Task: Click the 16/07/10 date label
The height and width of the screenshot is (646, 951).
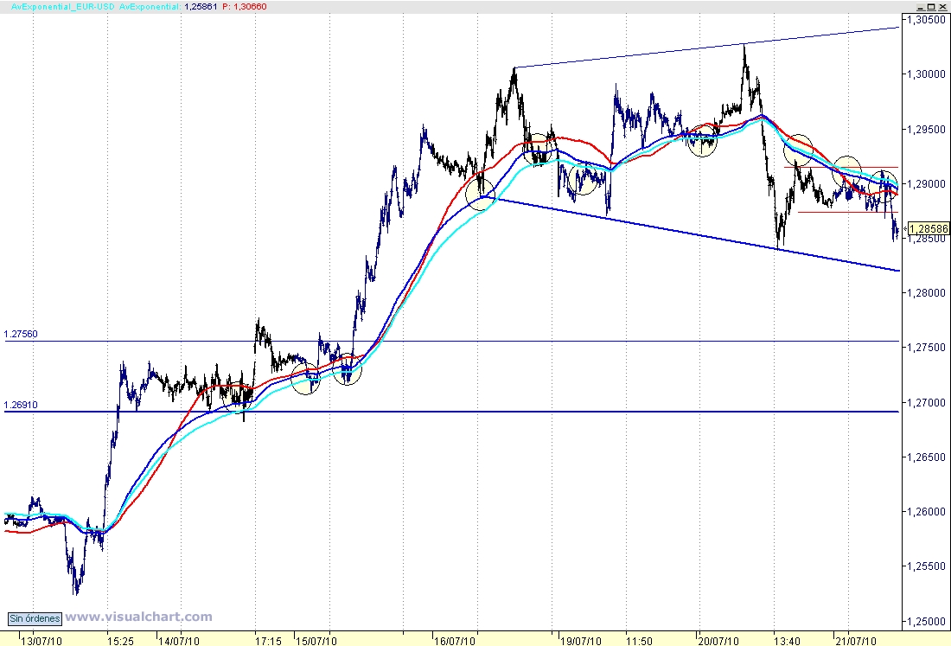Action: (455, 641)
